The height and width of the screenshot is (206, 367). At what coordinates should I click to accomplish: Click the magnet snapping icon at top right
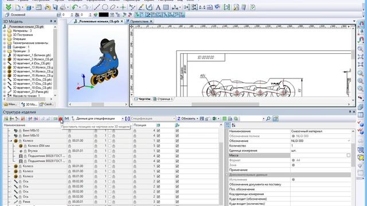[x=361, y=23]
